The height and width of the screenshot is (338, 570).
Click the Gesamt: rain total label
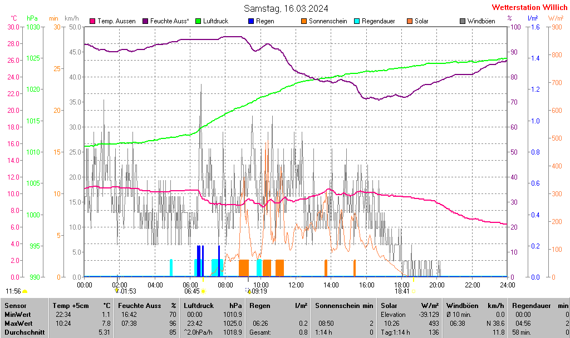[x=260, y=332]
